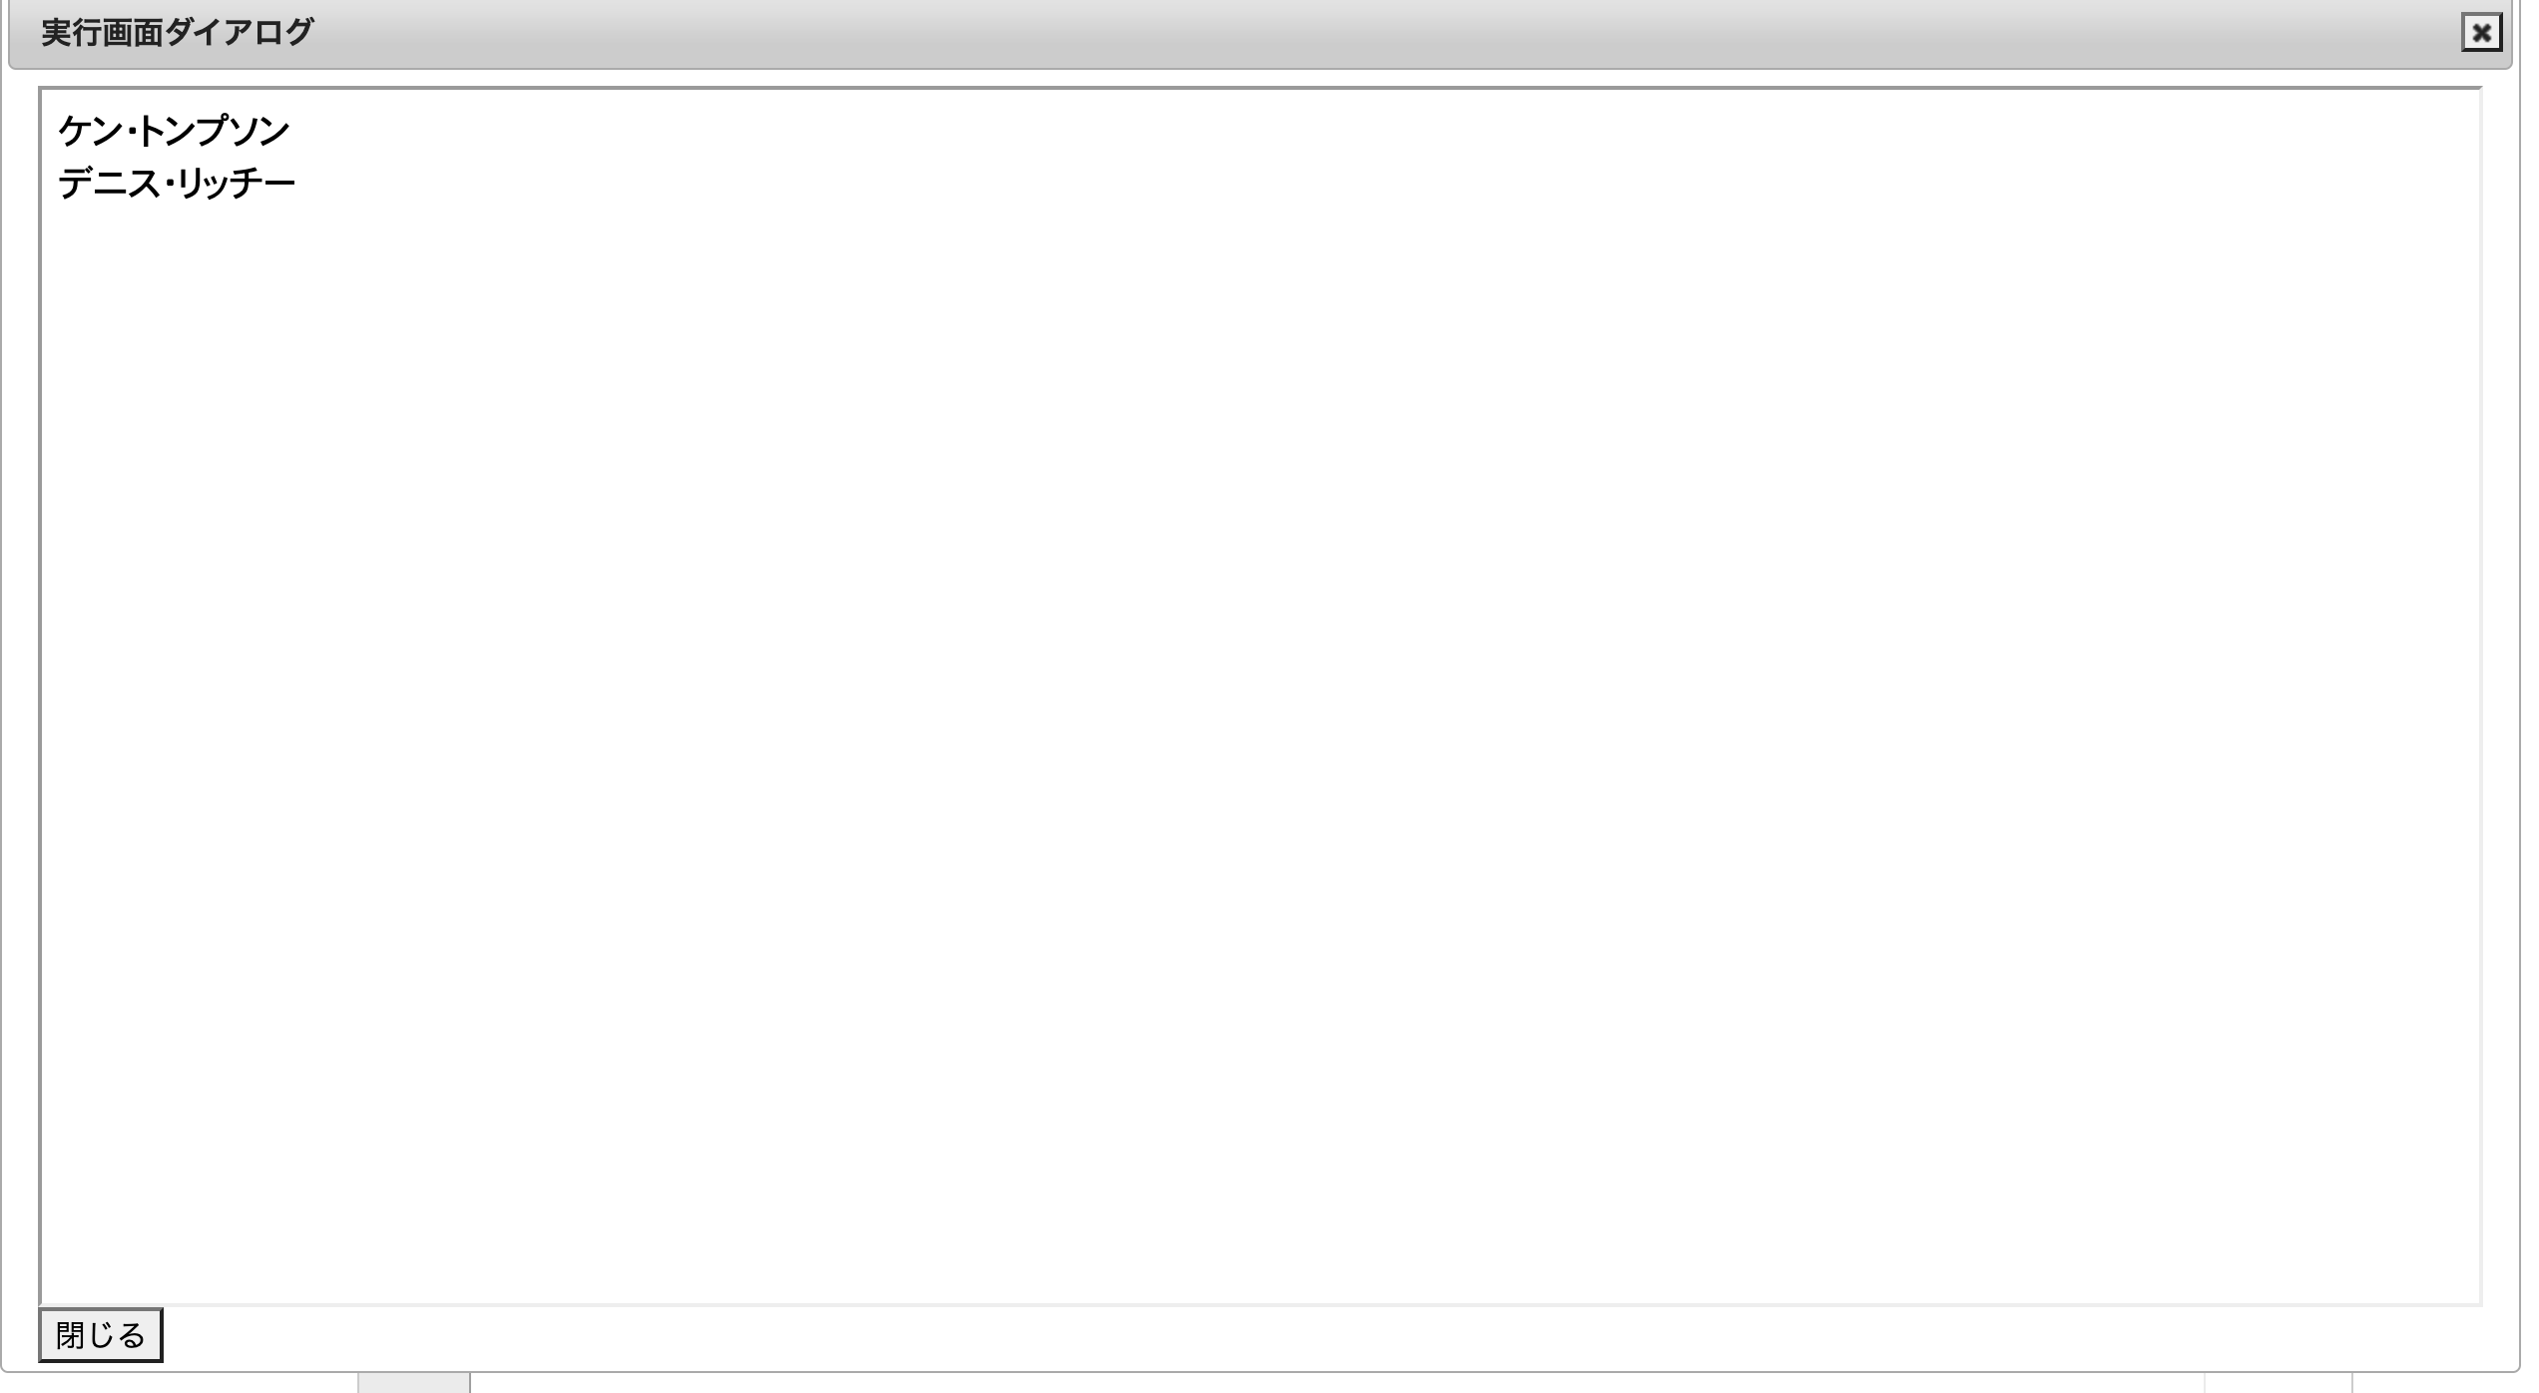Click the ケン・トンプソン output line
The height and width of the screenshot is (1393, 2539).
(174, 131)
